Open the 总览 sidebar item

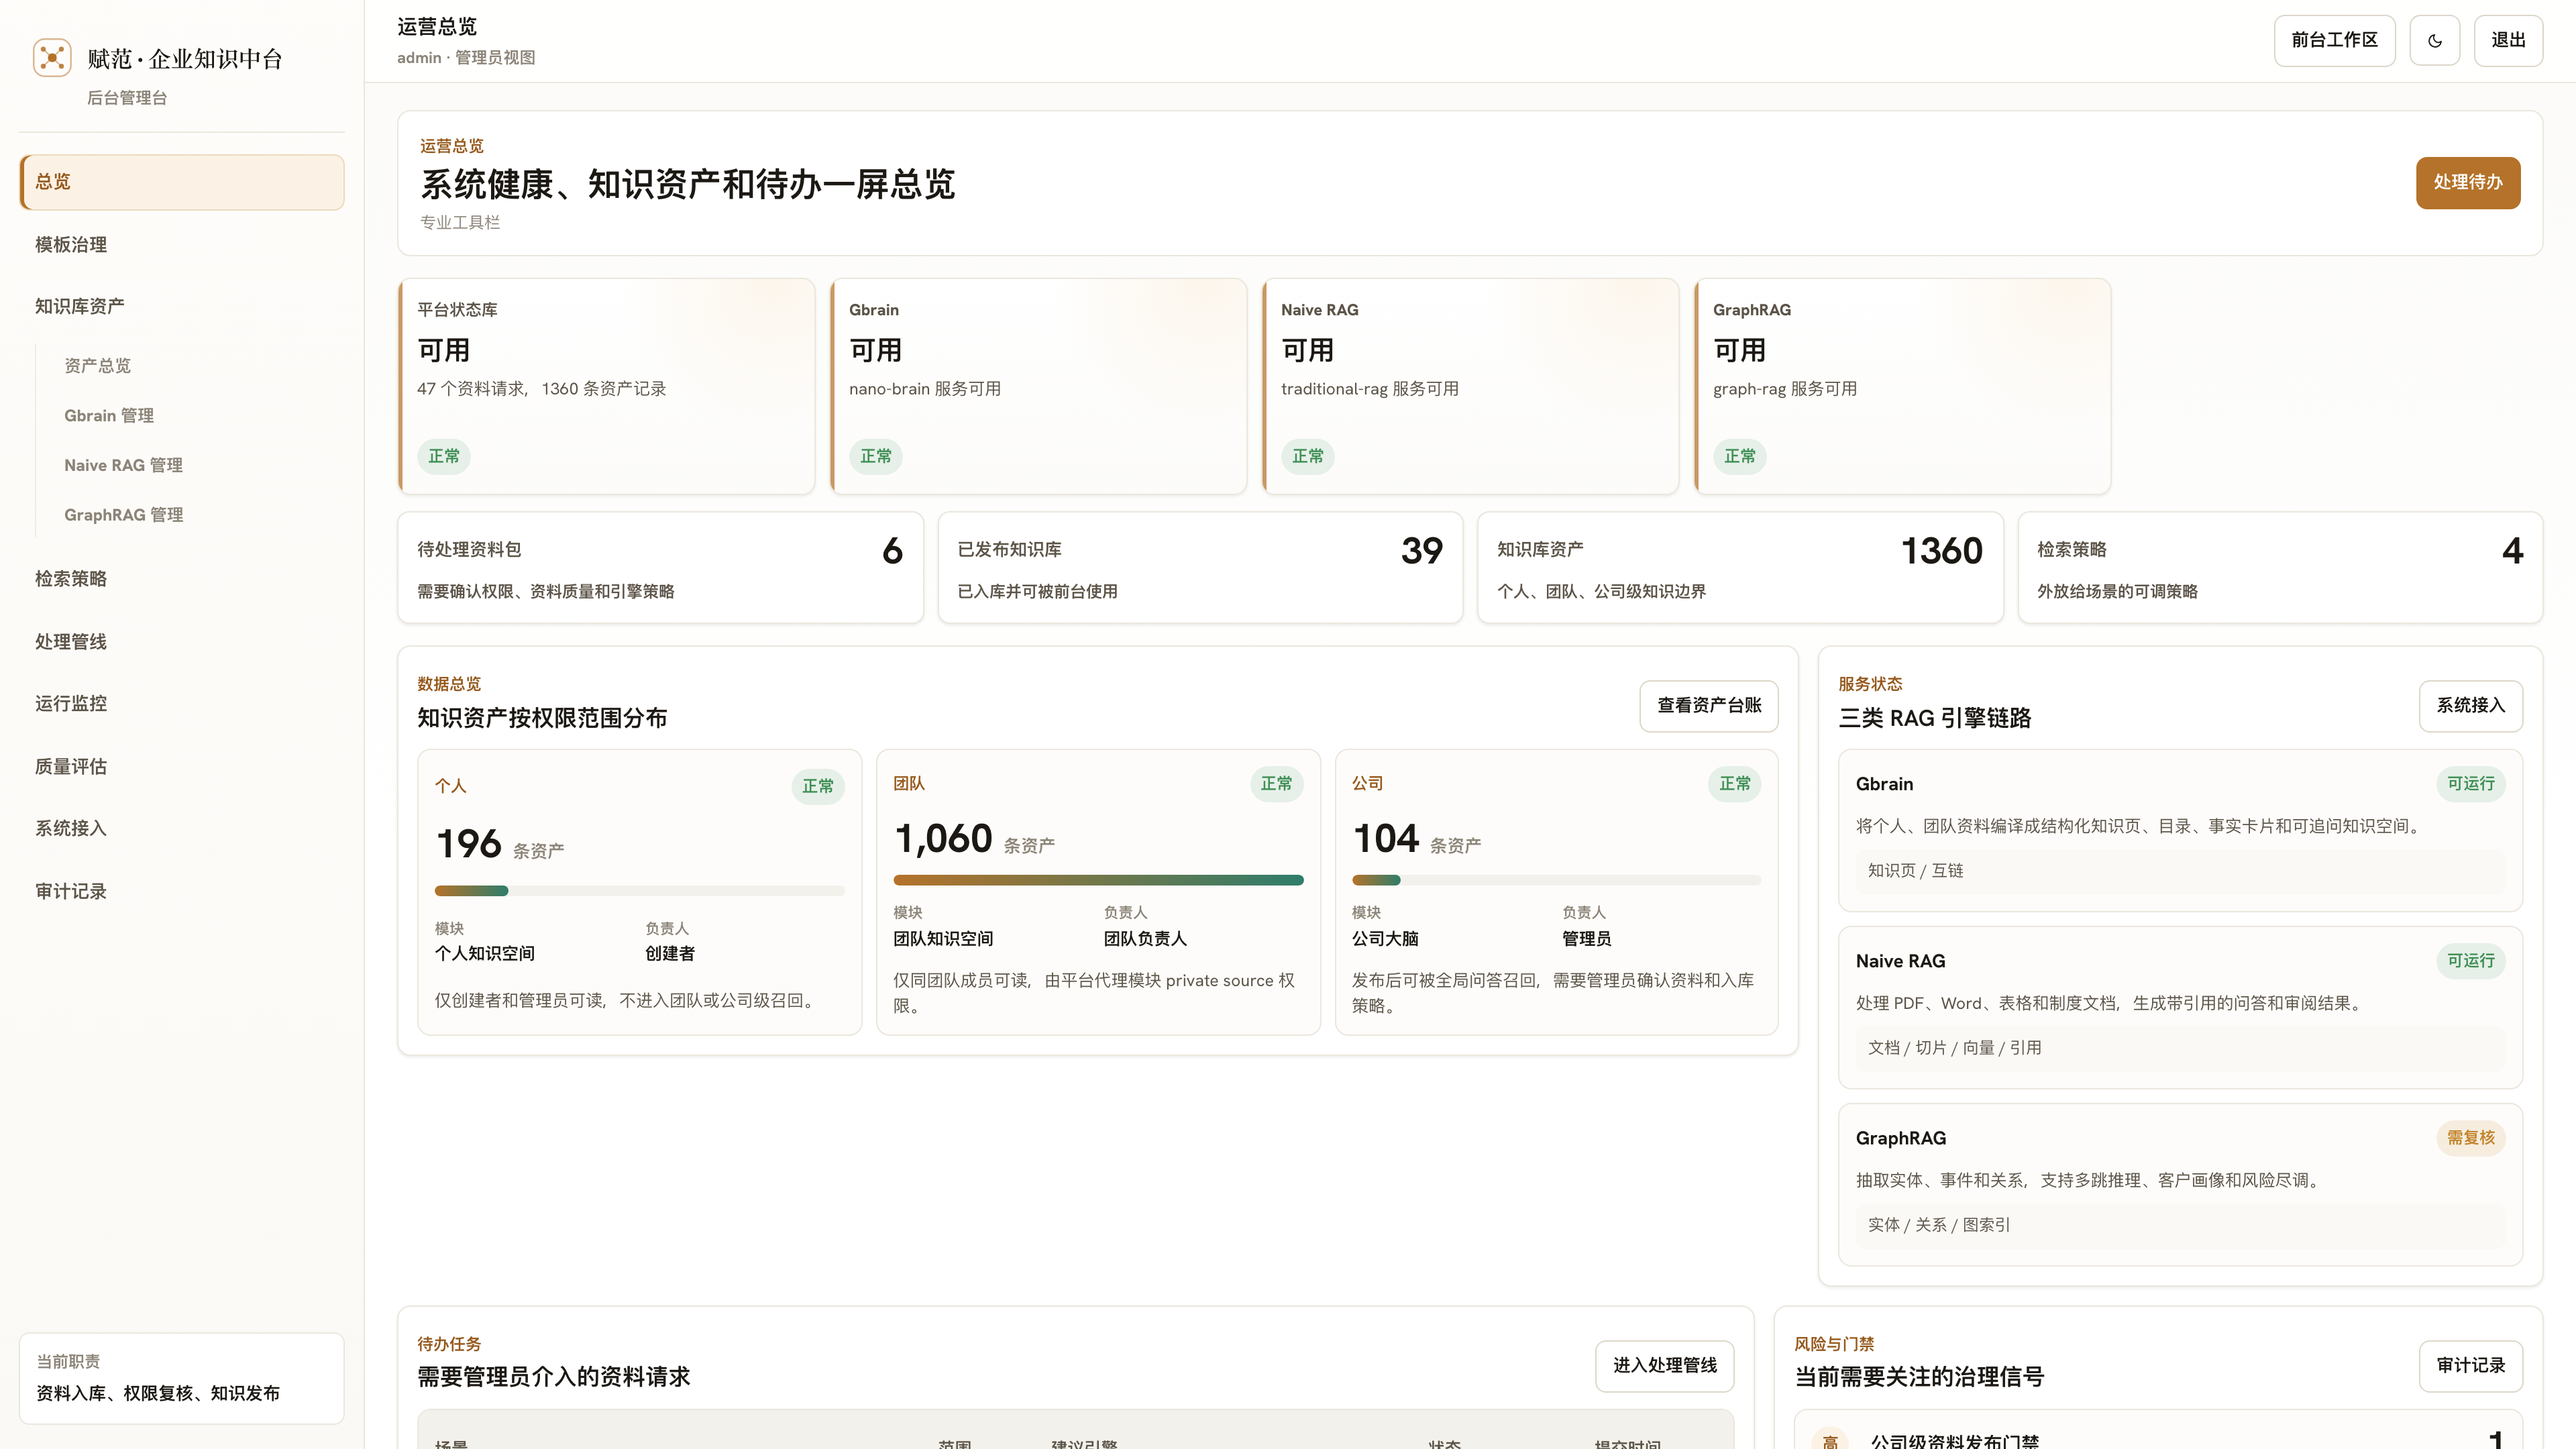point(182,182)
